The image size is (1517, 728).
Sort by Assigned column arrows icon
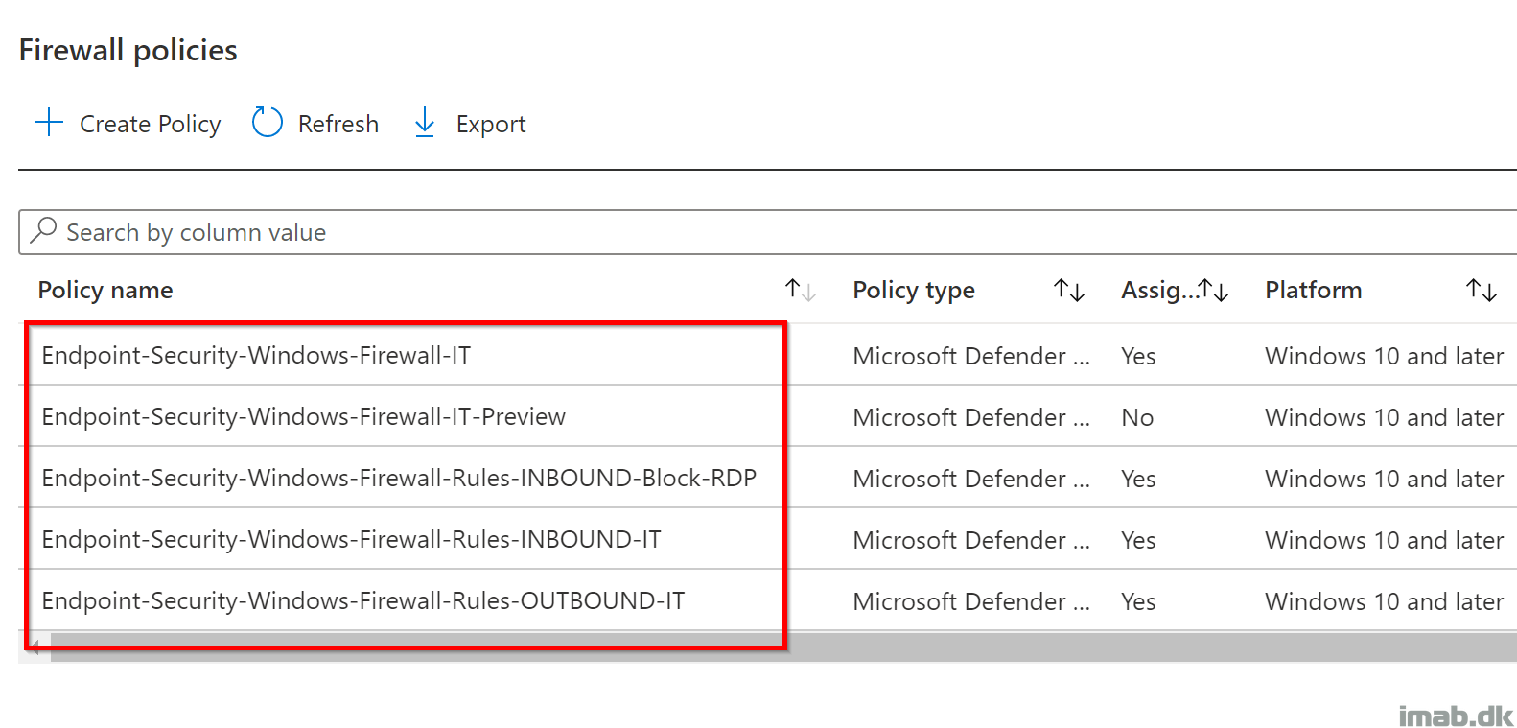(1214, 290)
